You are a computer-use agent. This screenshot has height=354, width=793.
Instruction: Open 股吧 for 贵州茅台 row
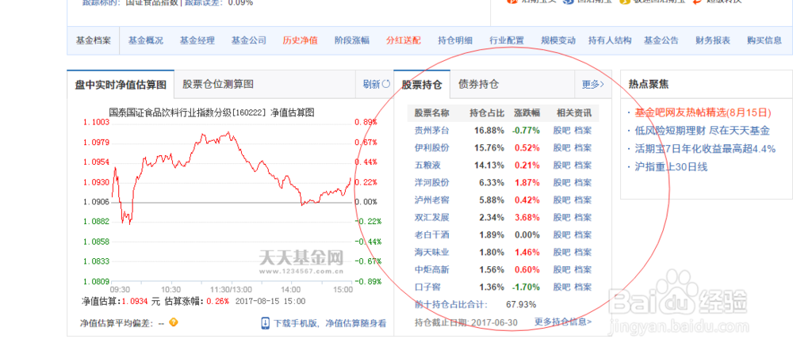click(561, 131)
